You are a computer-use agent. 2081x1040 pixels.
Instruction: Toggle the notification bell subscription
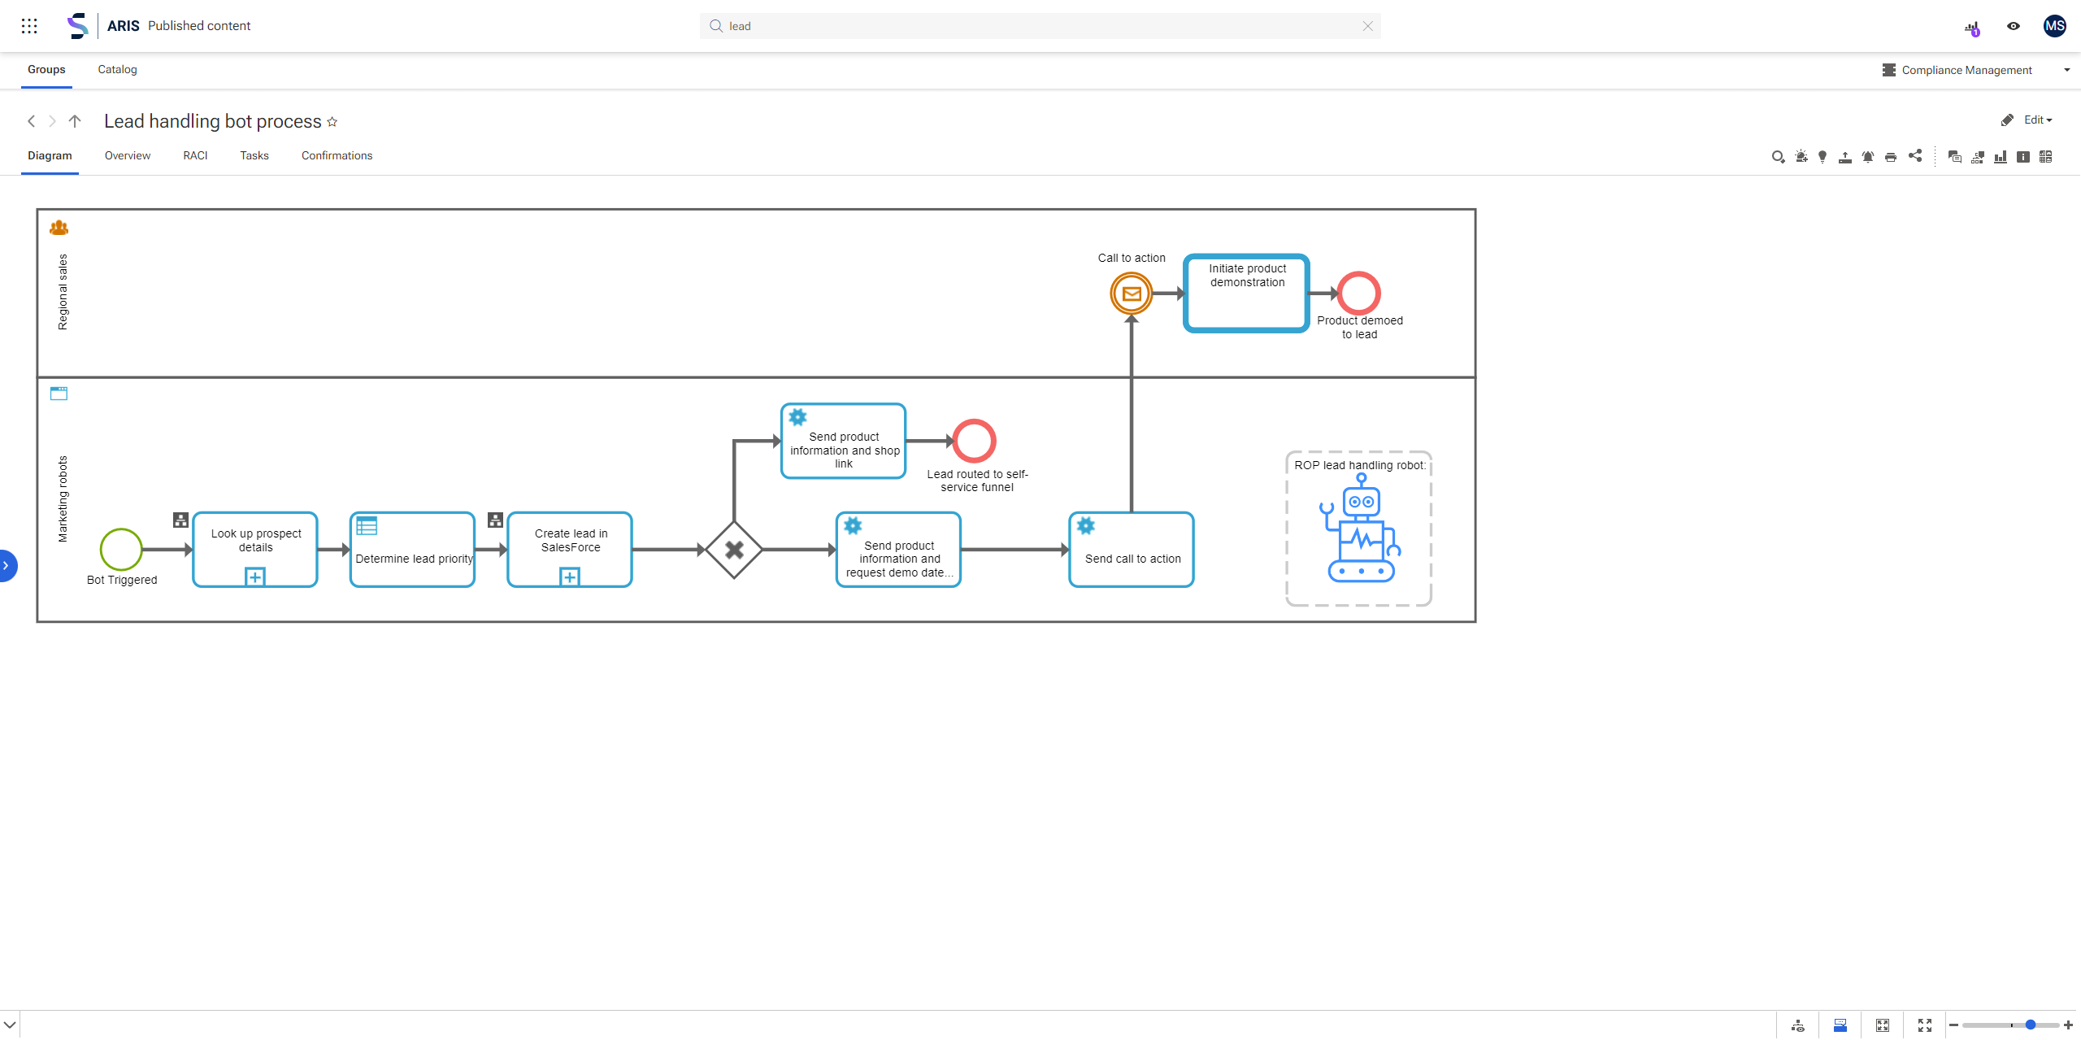click(x=1866, y=156)
